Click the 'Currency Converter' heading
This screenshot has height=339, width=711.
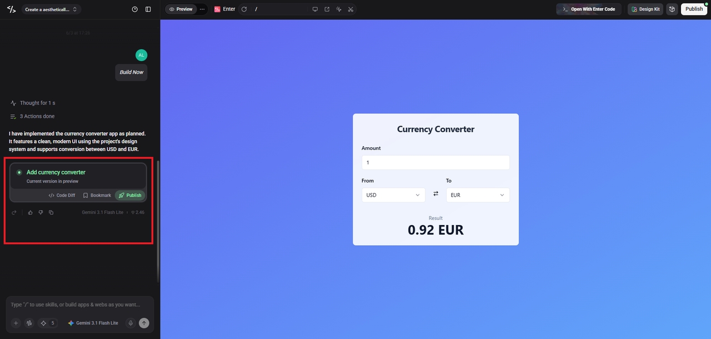(x=435, y=129)
